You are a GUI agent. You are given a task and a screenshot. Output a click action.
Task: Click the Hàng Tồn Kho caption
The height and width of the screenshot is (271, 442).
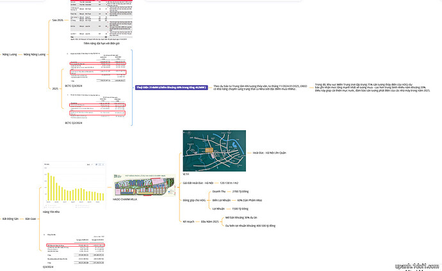pyautogui.click(x=51, y=212)
